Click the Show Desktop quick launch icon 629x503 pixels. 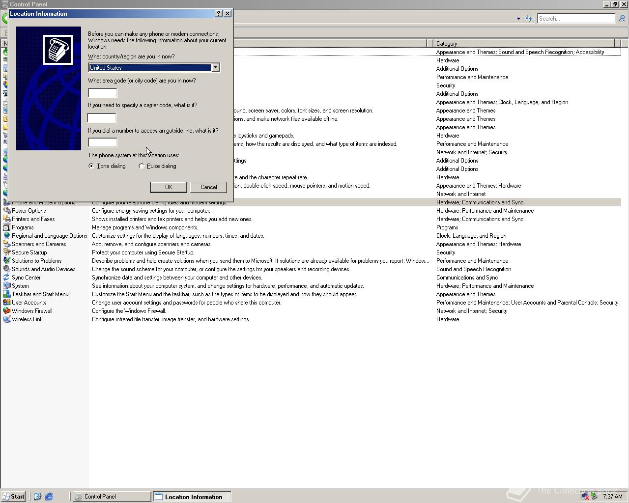[37, 497]
